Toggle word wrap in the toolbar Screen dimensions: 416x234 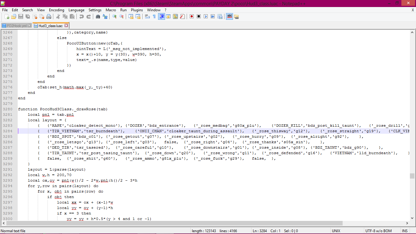coord(147,16)
